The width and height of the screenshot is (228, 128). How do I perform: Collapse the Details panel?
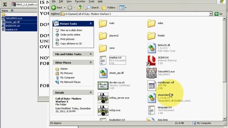pos(91,92)
